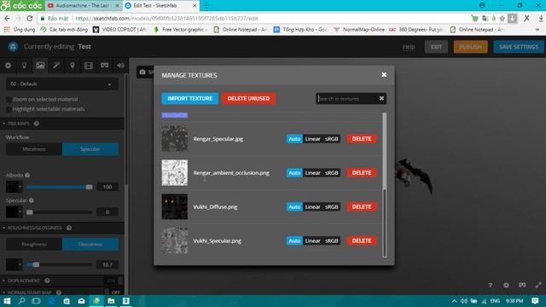This screenshot has height=307, width=546.
Task: Open Albedo help icon
Action: (x=27, y=175)
